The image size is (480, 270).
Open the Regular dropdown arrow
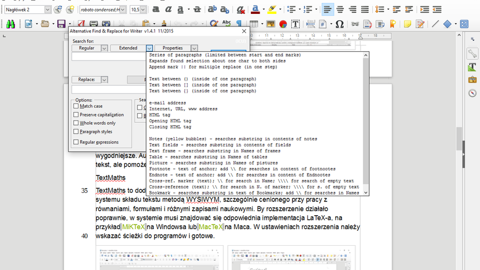(104, 48)
